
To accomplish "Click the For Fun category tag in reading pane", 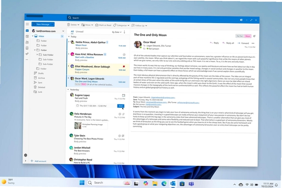I will click(x=240, y=36).
